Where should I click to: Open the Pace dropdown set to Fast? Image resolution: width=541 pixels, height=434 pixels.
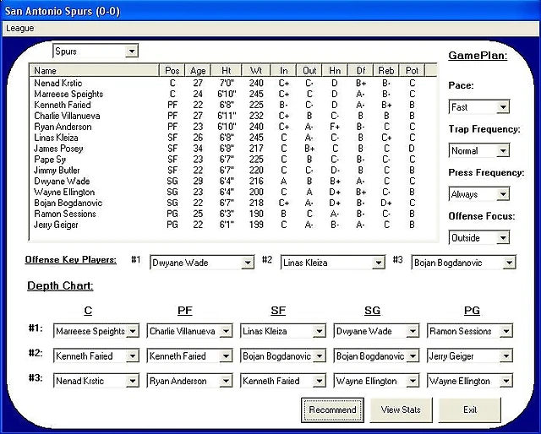pos(479,107)
